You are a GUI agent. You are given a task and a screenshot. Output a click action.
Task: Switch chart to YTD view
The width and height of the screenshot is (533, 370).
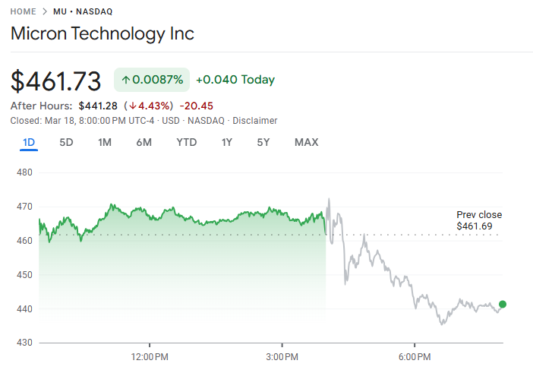[x=187, y=142]
